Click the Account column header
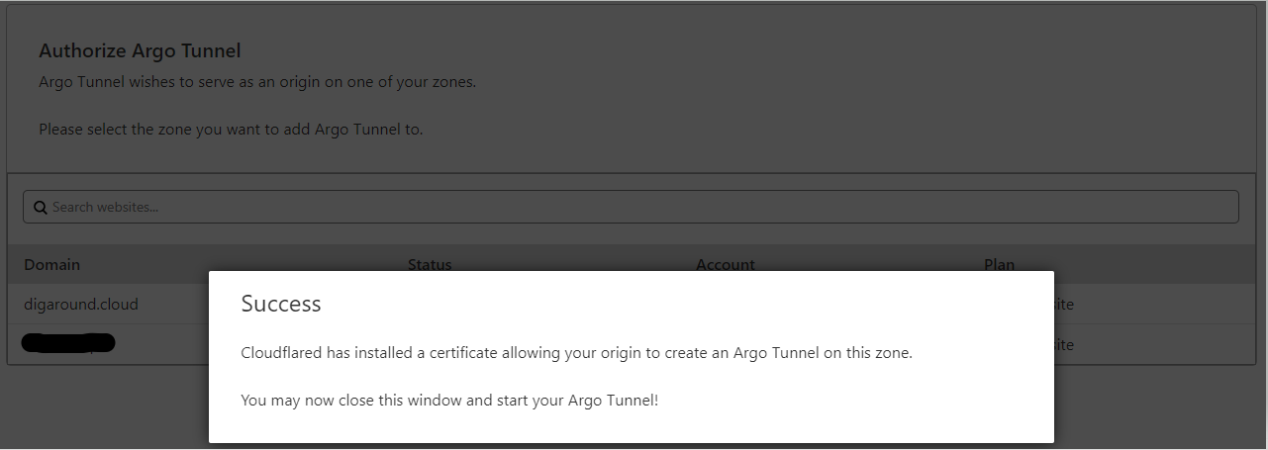The image size is (1268, 450). click(x=725, y=264)
